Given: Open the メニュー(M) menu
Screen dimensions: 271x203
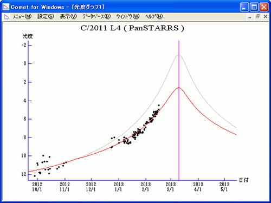Looking at the screenshot, I should (22, 17).
